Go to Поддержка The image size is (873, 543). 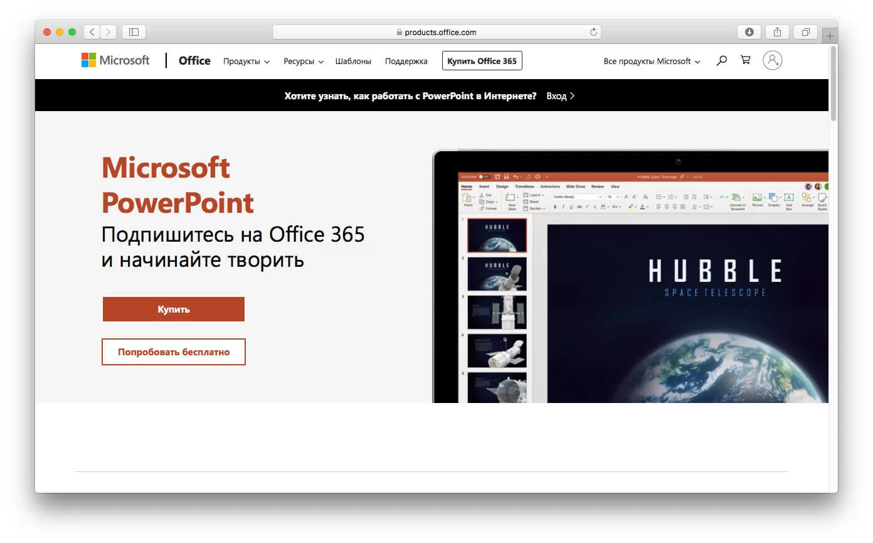406,61
